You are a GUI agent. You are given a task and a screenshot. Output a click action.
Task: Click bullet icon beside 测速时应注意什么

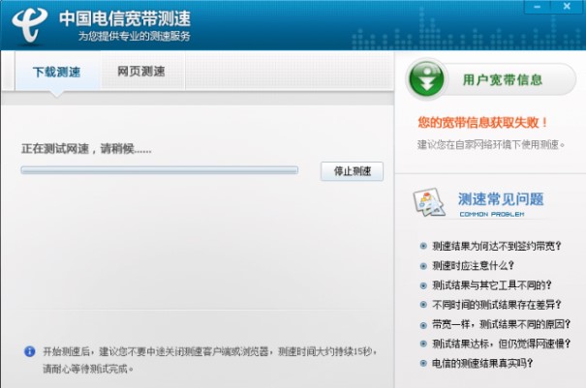pos(423,266)
